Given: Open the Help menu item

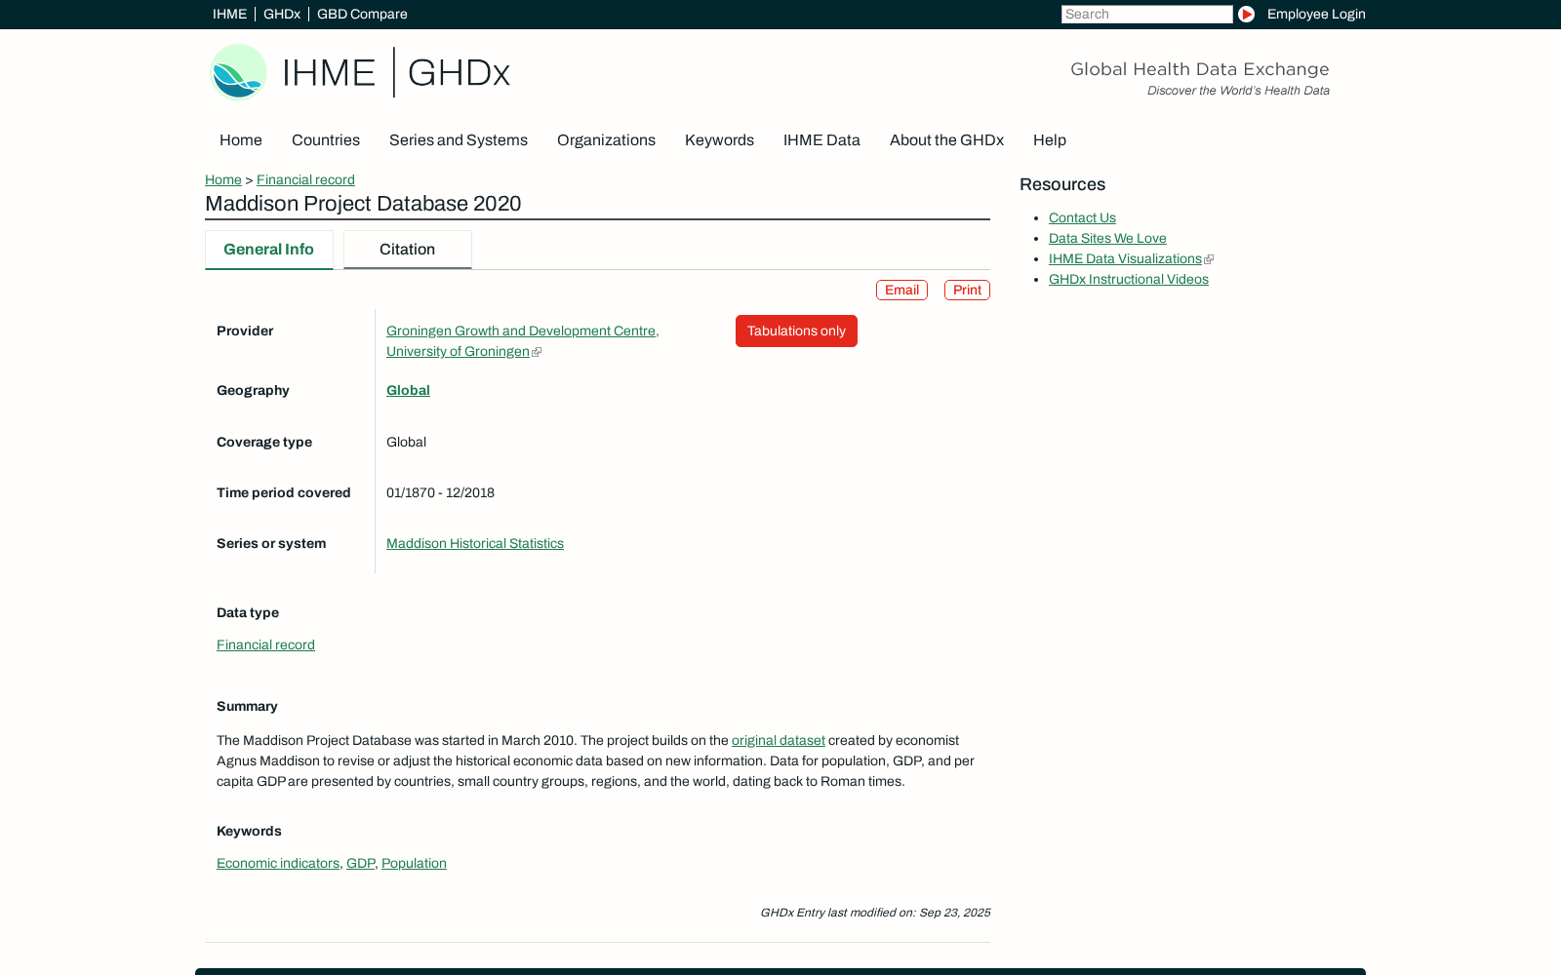Looking at the screenshot, I should point(1050,140).
